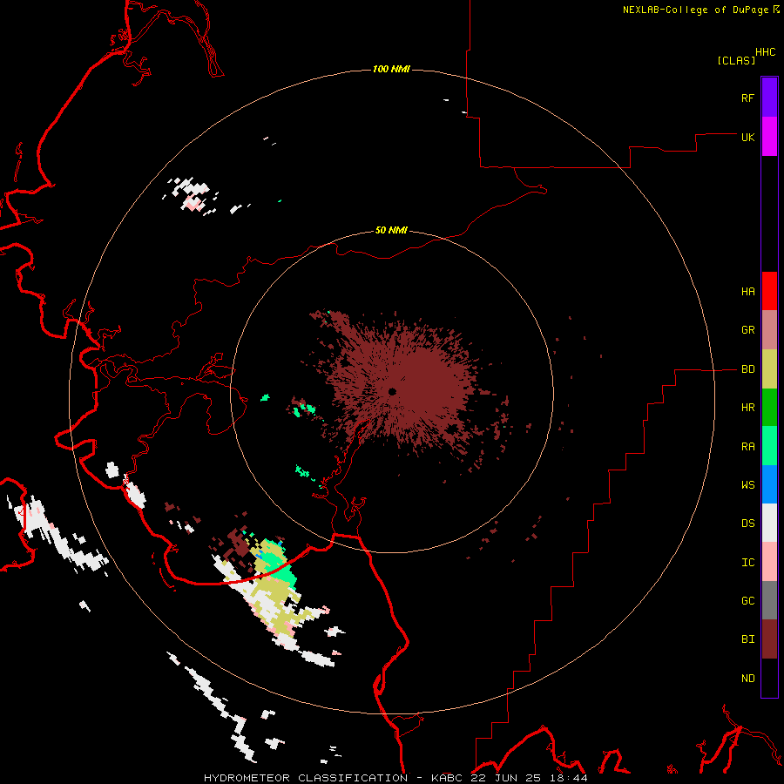Click the RA bright green legend swatch

(769, 446)
